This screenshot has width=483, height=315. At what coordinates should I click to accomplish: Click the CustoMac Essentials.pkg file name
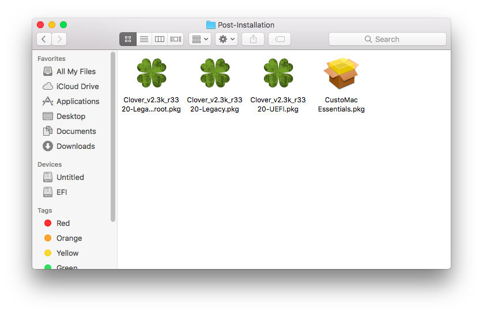pyautogui.click(x=341, y=105)
